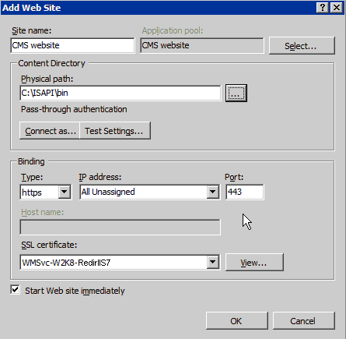The image size is (346, 339).
Task: Select the Port number field
Action: (245, 192)
